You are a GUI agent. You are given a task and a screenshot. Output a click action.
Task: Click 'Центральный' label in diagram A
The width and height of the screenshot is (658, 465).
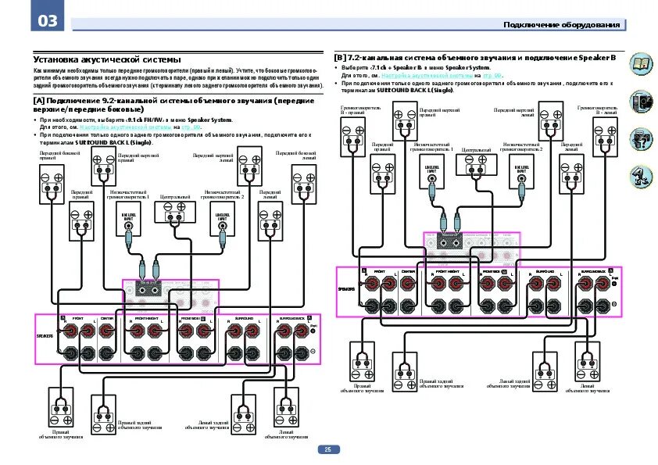point(175,197)
